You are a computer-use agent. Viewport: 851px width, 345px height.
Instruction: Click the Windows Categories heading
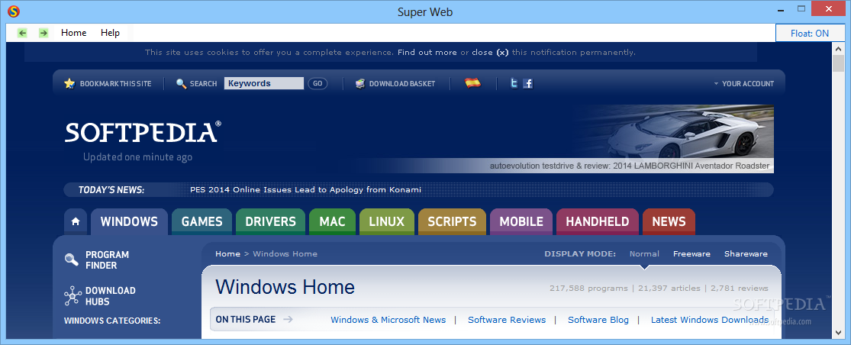(x=112, y=321)
